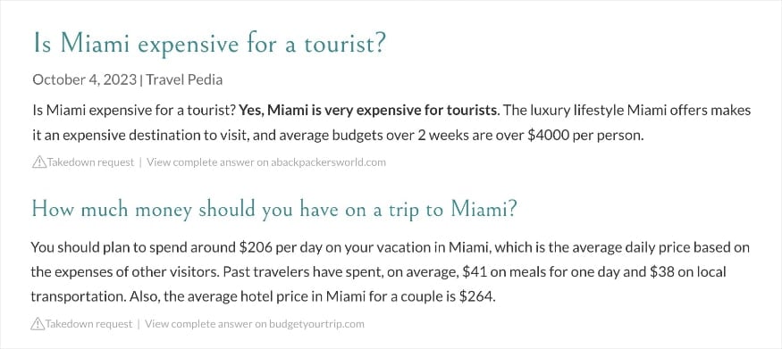
Task: Click the October 4, 2023 date
Action: (x=84, y=79)
